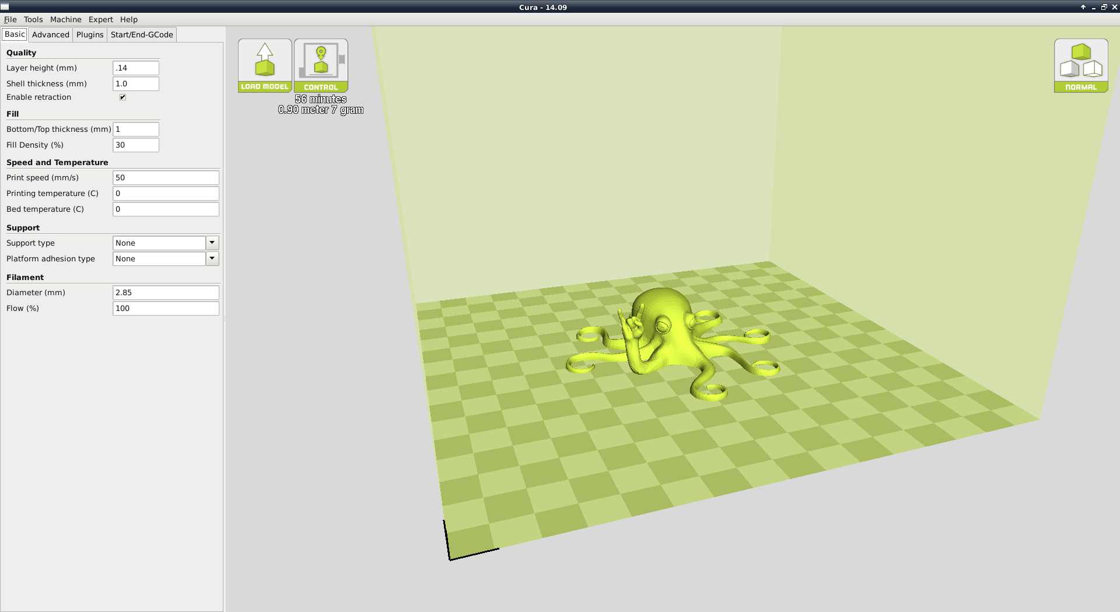Click the Load Model icon

(265, 65)
